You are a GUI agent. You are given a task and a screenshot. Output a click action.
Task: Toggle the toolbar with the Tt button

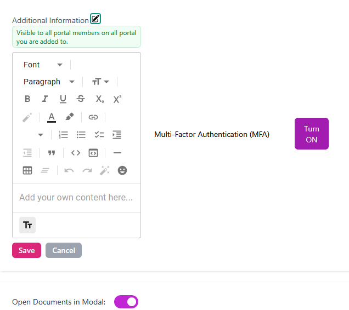[x=27, y=225]
